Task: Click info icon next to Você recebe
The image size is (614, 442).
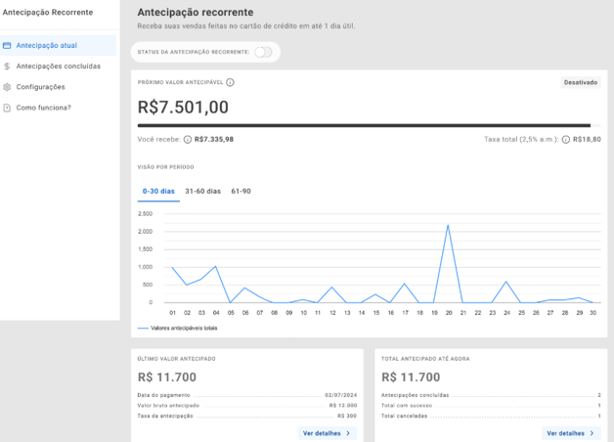Action: click(188, 140)
